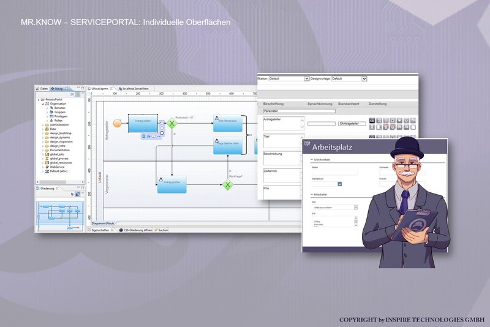Click the Name input in Arbeitsplatz
Screen dimensions: 490x327
point(334,173)
